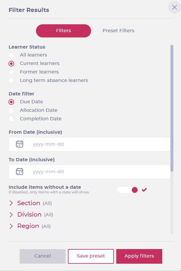Select Completion Date as date filter
The width and height of the screenshot is (181, 271).
(11, 119)
